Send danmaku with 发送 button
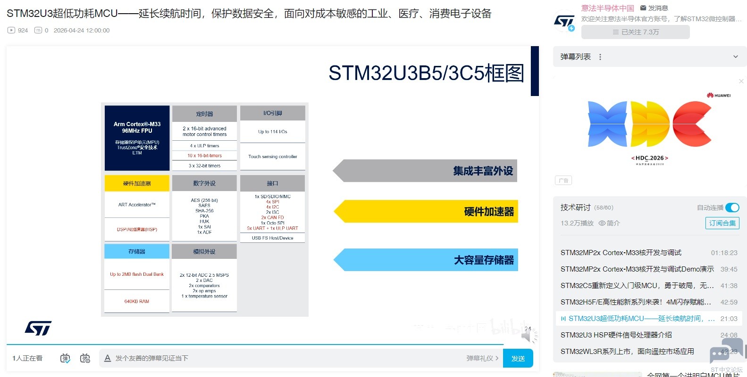Viewport: 747px width, 377px height. point(518,358)
